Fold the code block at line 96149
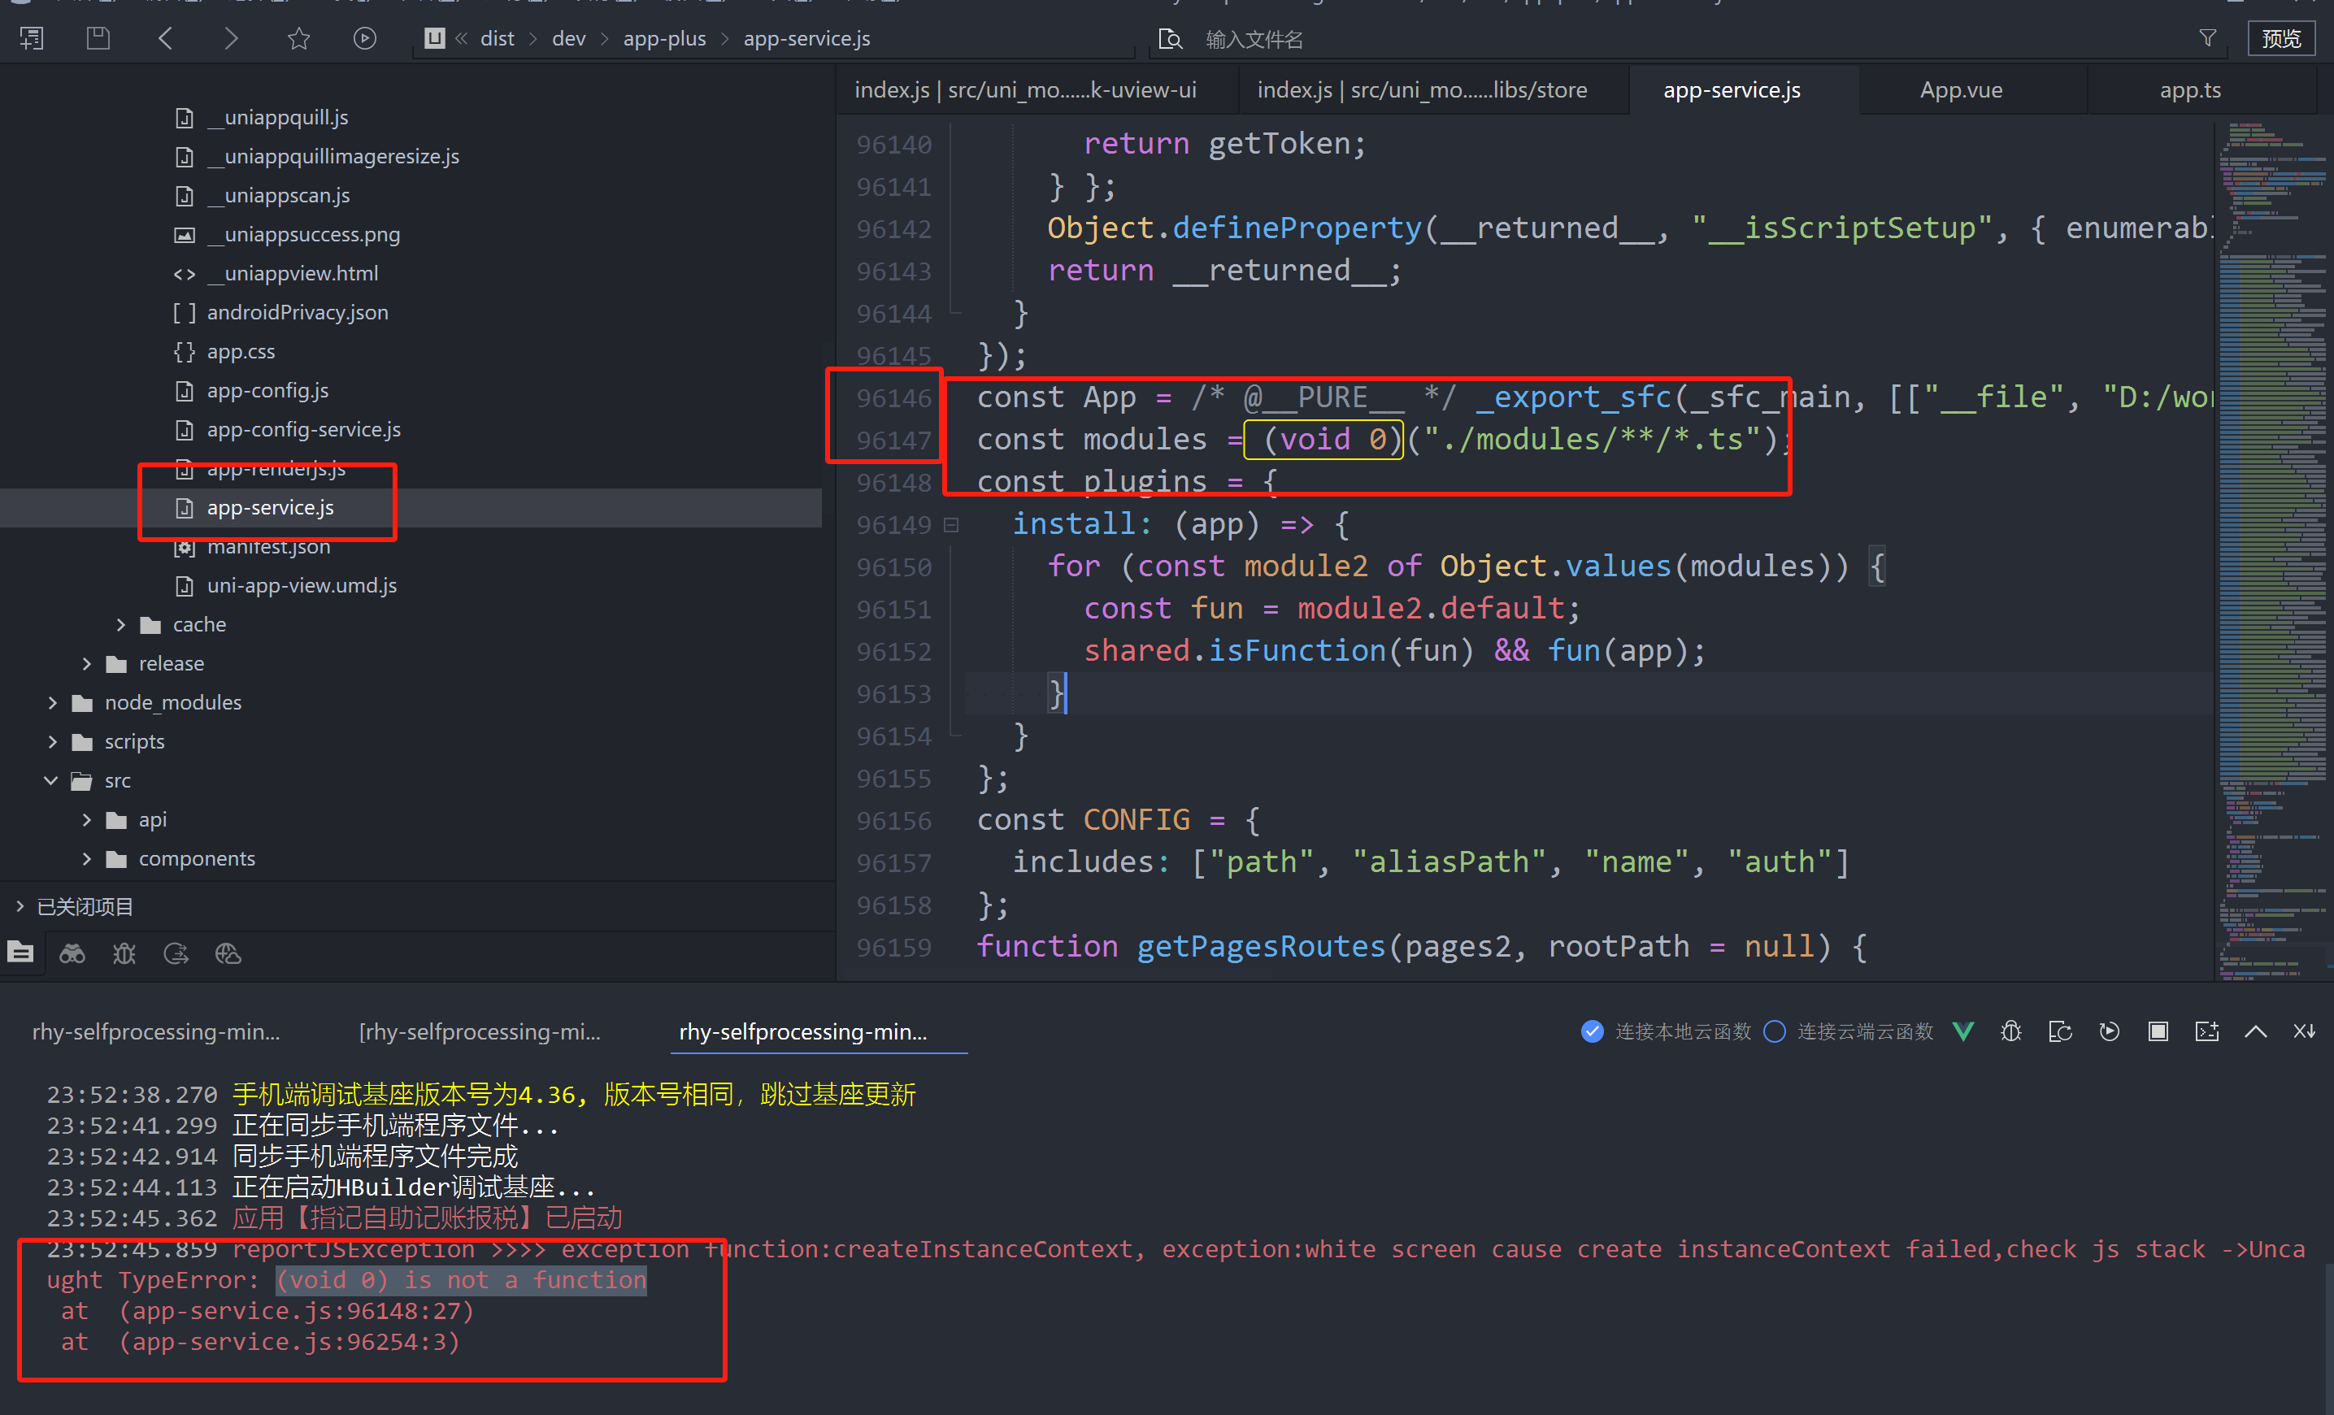 pyautogui.click(x=951, y=525)
